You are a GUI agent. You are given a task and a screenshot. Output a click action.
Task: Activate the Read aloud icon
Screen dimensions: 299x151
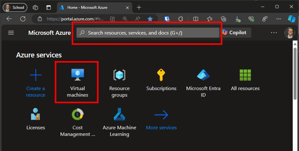(138, 19)
